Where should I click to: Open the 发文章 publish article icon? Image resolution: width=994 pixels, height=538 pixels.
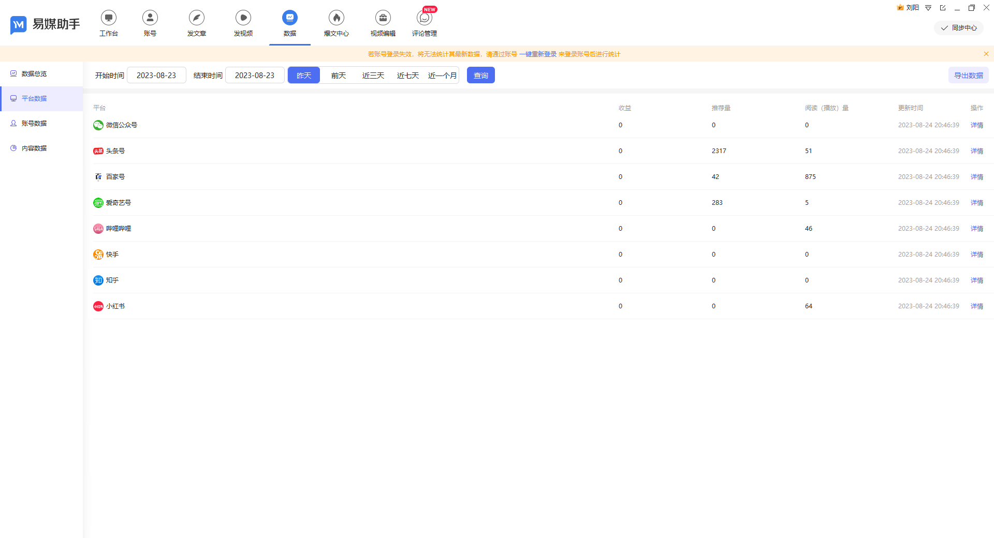(x=196, y=23)
